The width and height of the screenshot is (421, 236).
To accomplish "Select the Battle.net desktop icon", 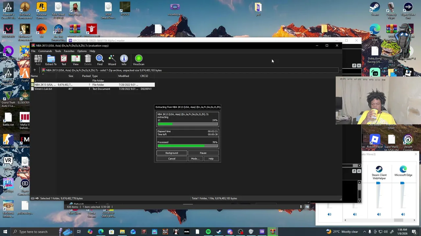I will click(8, 120).
